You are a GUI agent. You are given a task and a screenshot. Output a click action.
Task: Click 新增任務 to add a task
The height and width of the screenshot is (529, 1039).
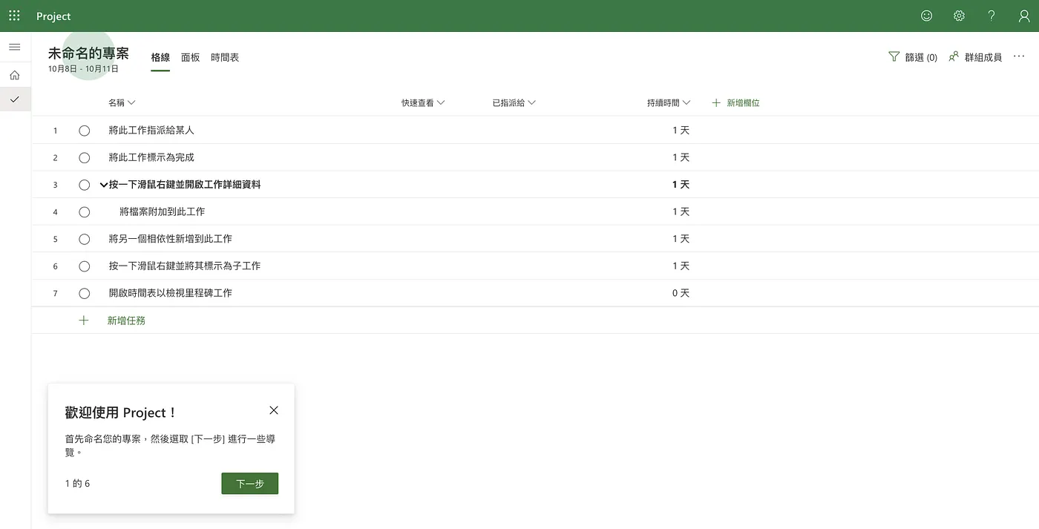click(x=126, y=321)
